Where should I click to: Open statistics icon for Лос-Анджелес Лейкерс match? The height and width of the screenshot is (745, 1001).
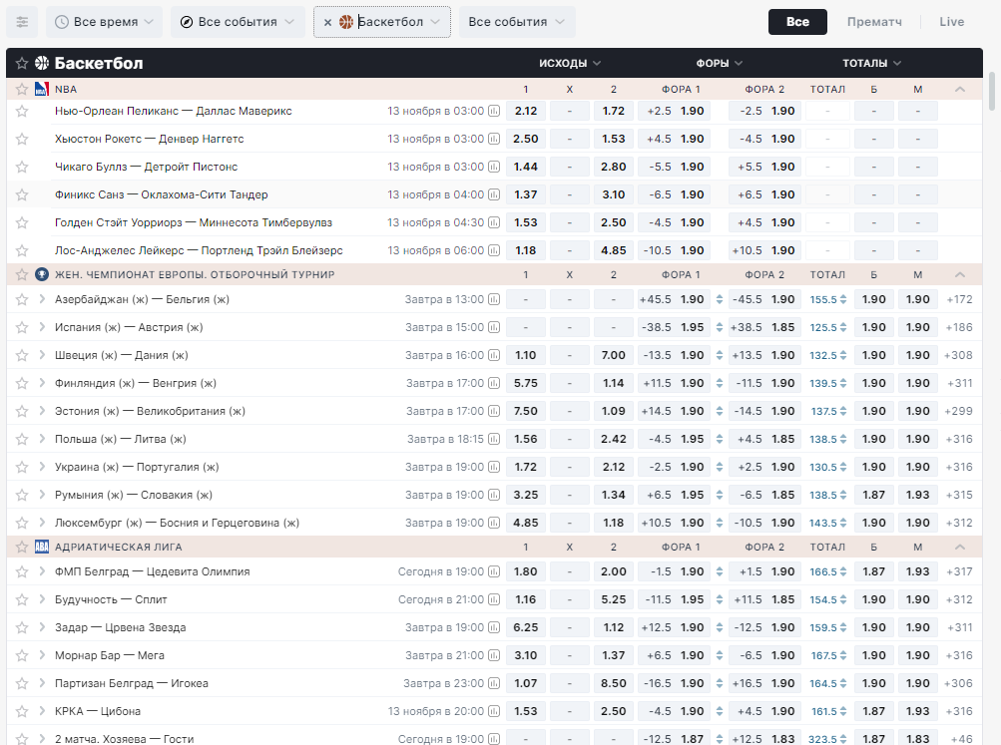click(494, 250)
